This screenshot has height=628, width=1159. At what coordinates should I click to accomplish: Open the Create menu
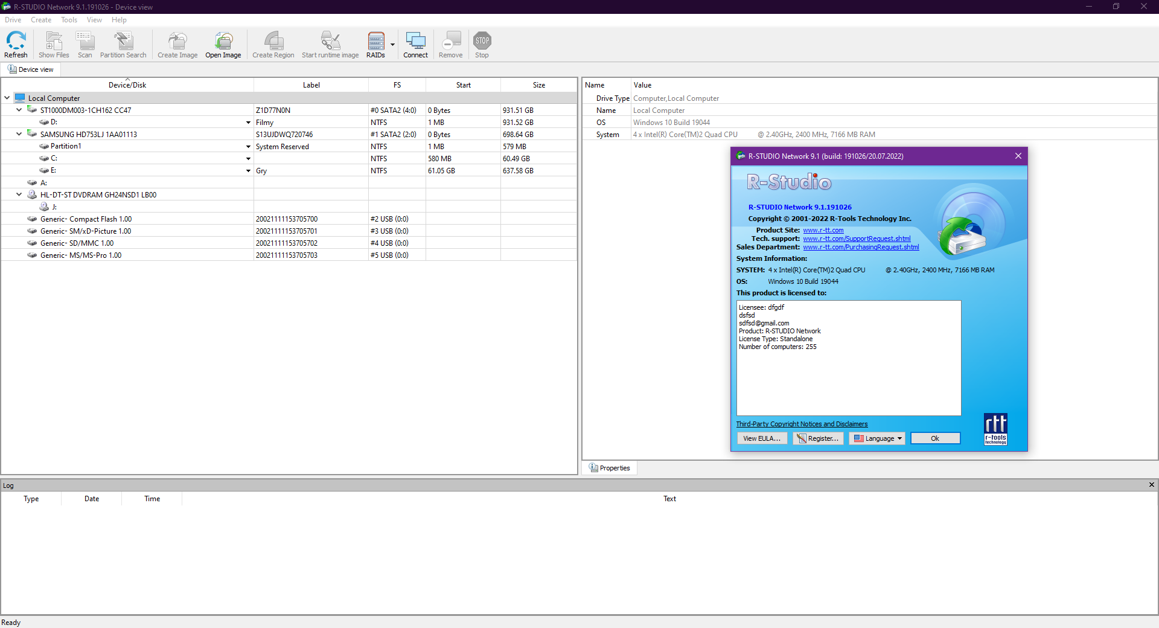[x=41, y=20]
